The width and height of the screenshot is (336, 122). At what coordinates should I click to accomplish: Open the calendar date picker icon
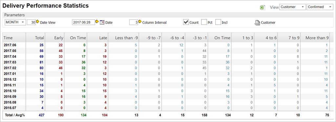click(x=102, y=22)
